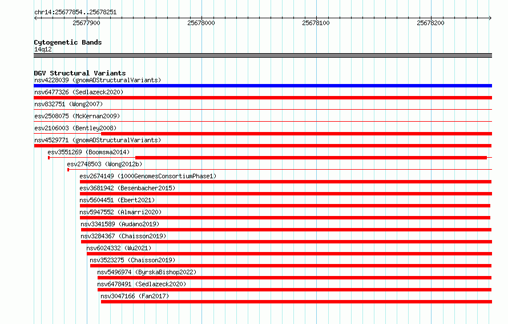Image resolution: width=508 pixels, height=324 pixels.
Task: Click esv2748503 (Wong2012b) label
Action: [x=104, y=164]
